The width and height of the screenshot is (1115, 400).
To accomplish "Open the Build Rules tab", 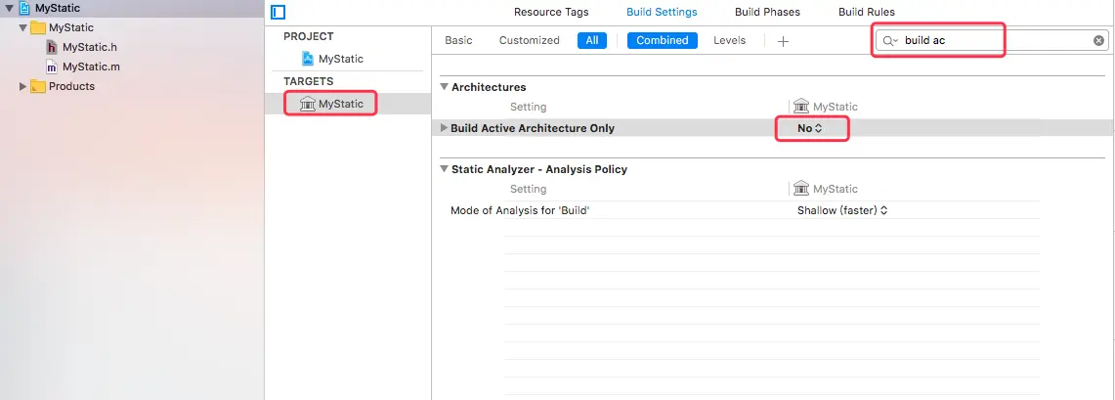I will pyautogui.click(x=867, y=12).
